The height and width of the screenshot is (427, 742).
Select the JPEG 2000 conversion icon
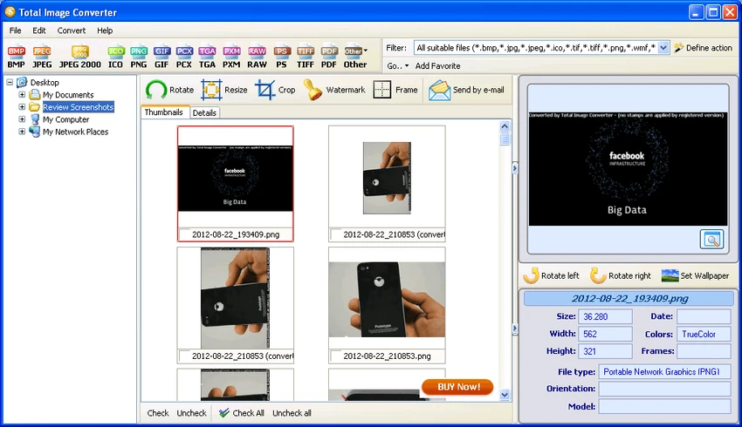pyautogui.click(x=80, y=57)
